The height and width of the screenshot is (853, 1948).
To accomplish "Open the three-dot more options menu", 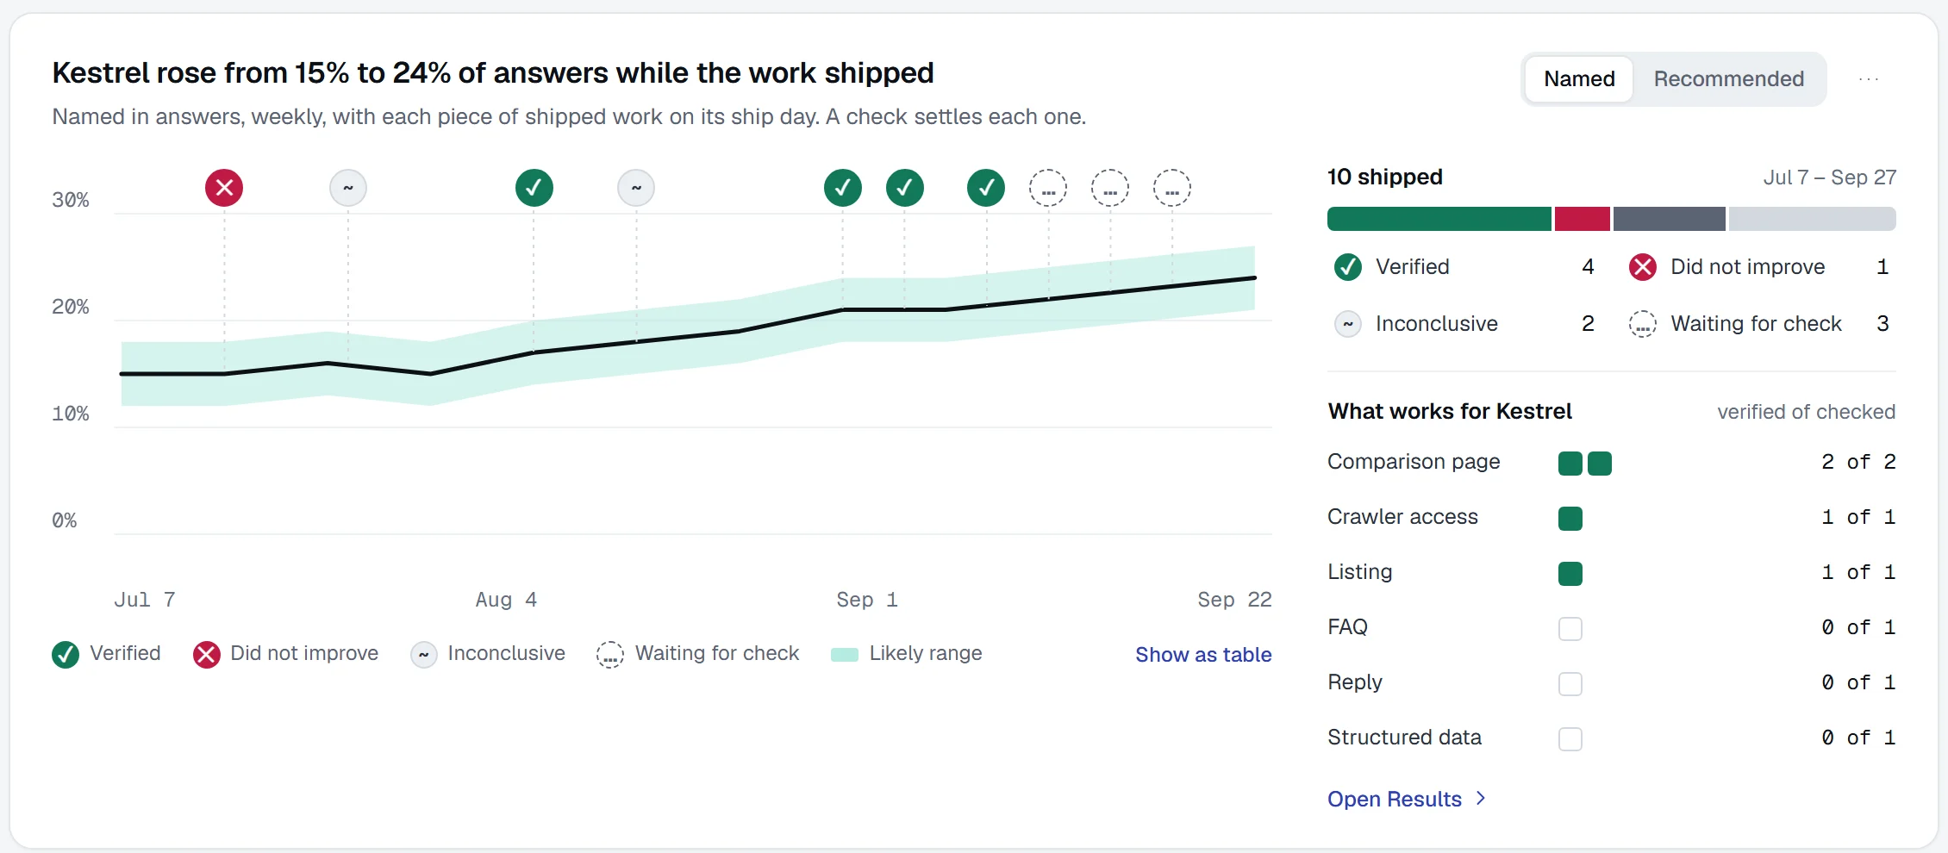I will (1869, 79).
